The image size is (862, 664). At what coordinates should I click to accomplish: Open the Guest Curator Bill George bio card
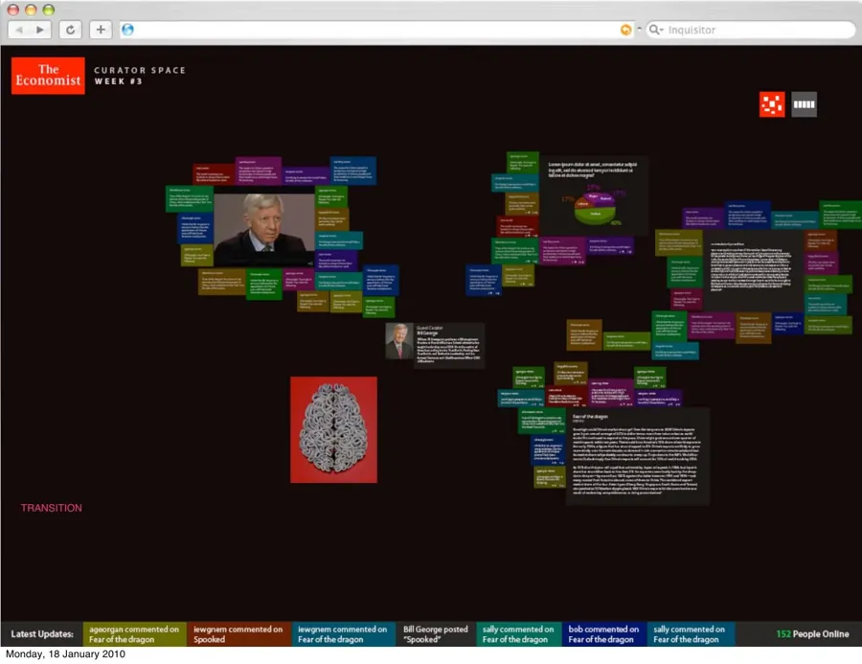(x=448, y=345)
